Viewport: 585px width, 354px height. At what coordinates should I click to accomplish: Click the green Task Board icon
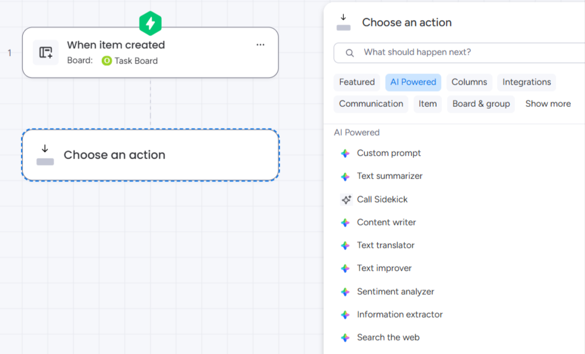[107, 60]
